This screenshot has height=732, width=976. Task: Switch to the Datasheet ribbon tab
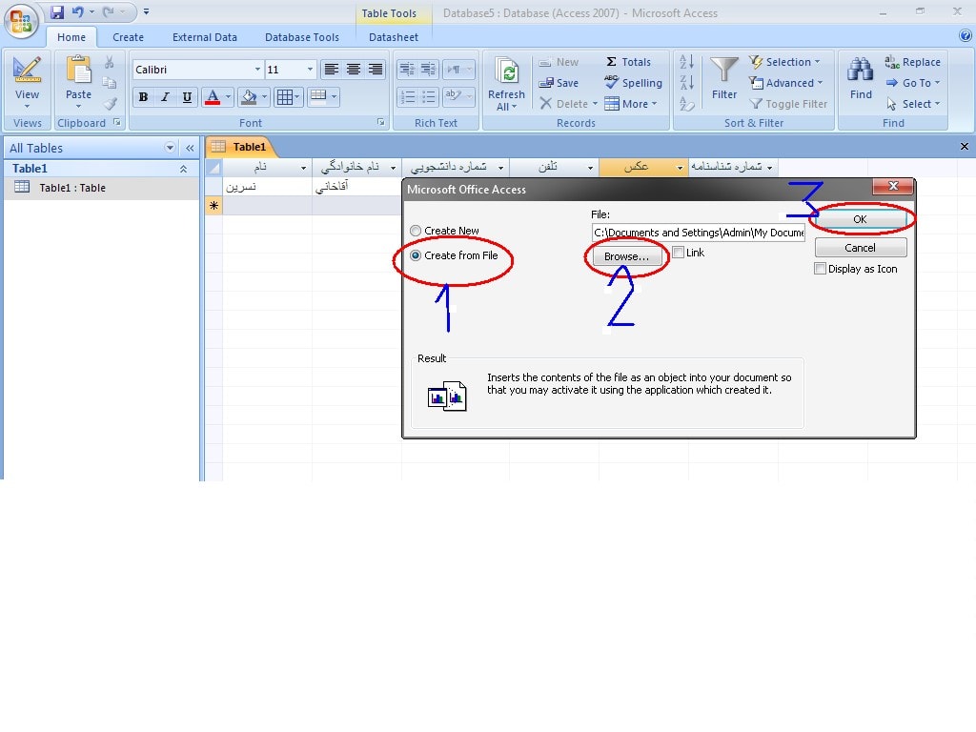point(394,37)
